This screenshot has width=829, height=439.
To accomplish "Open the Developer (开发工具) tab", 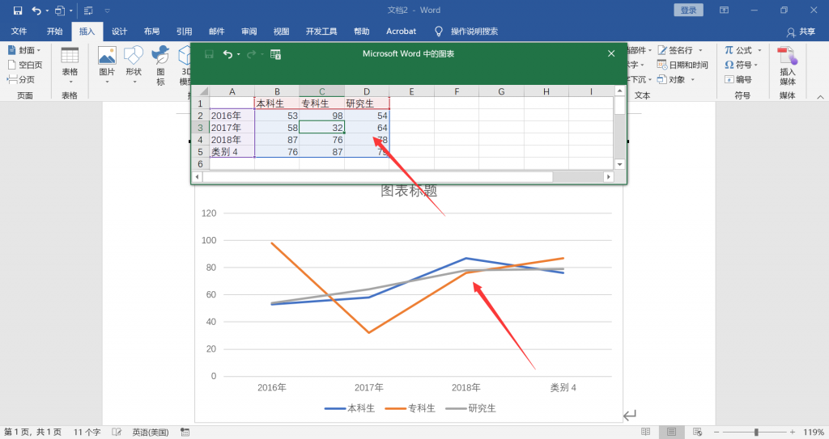I will tap(321, 32).
